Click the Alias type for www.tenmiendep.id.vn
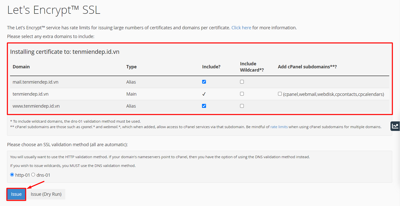Viewport: 400px width, 206px height. pos(131,106)
